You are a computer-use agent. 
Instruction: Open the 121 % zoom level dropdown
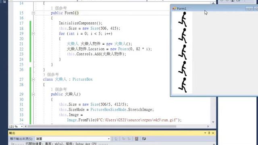[22, 126]
